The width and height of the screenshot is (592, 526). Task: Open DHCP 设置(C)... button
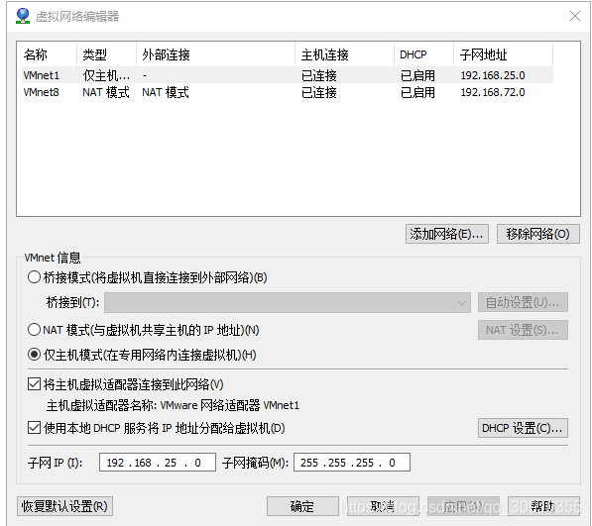coord(523,428)
